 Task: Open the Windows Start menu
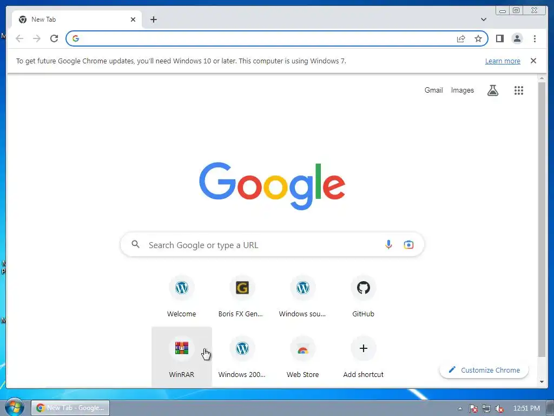(14, 407)
